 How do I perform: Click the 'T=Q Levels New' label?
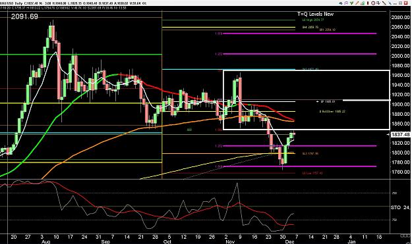315,14
